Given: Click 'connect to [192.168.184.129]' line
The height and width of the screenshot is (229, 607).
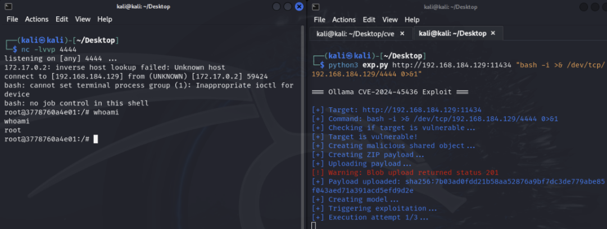Looking at the screenshot, I should click(x=136, y=76).
